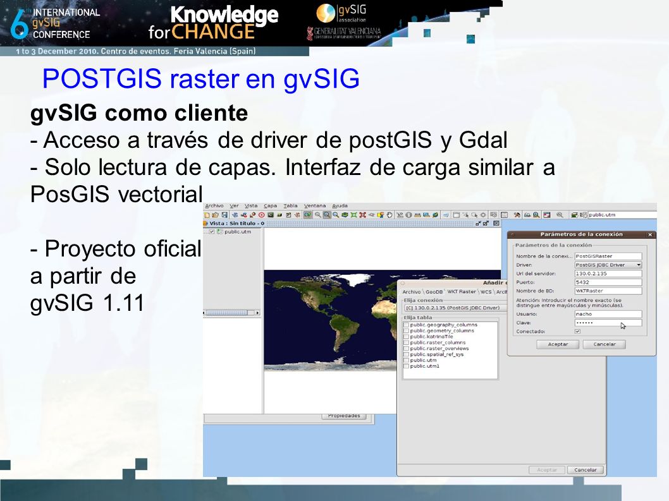669x501 pixels.
Task: Check the public.geometry_columns table
Action: click(407, 331)
